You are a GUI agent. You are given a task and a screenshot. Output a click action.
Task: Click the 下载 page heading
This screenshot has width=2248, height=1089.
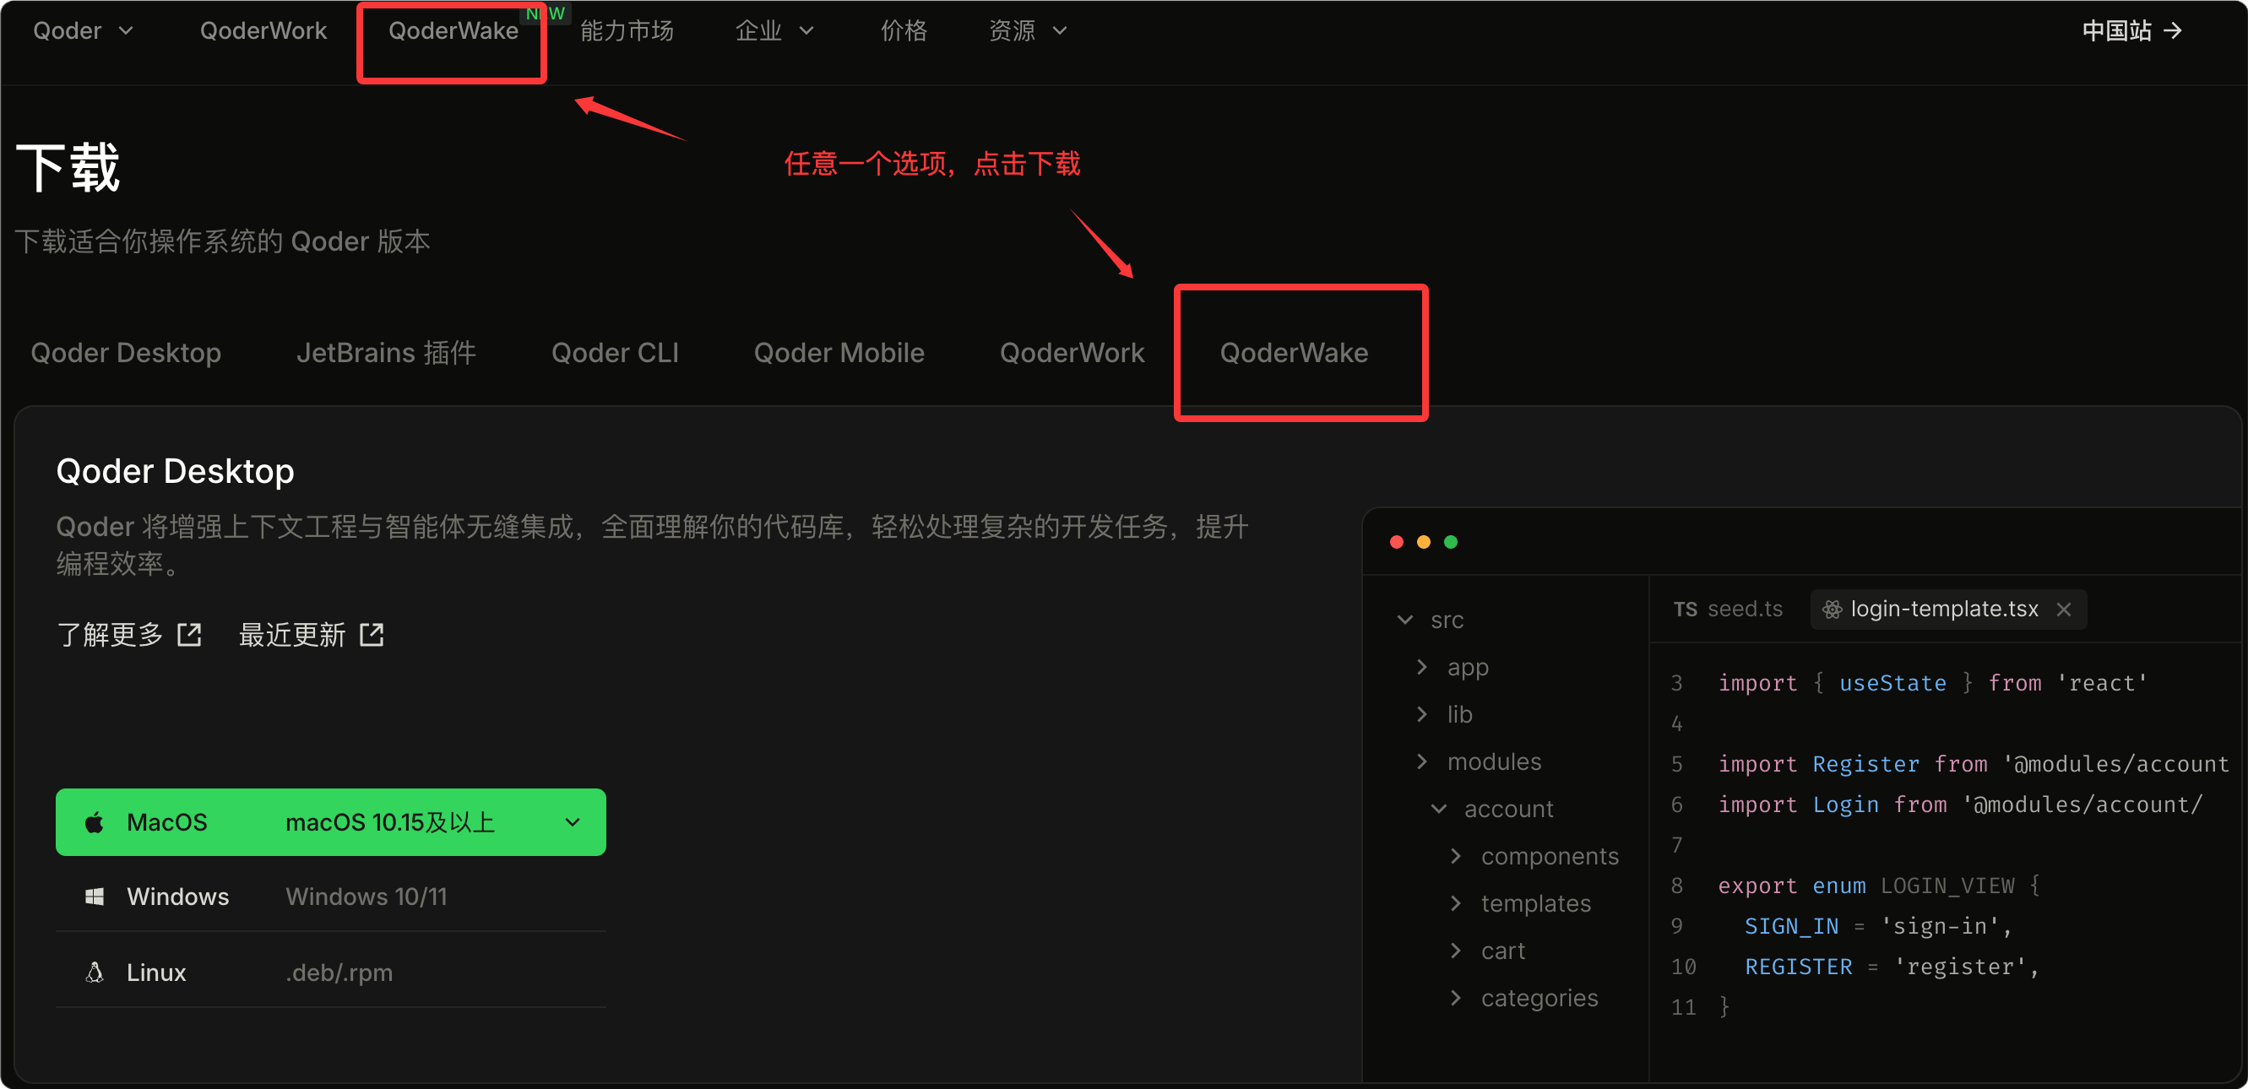68,167
